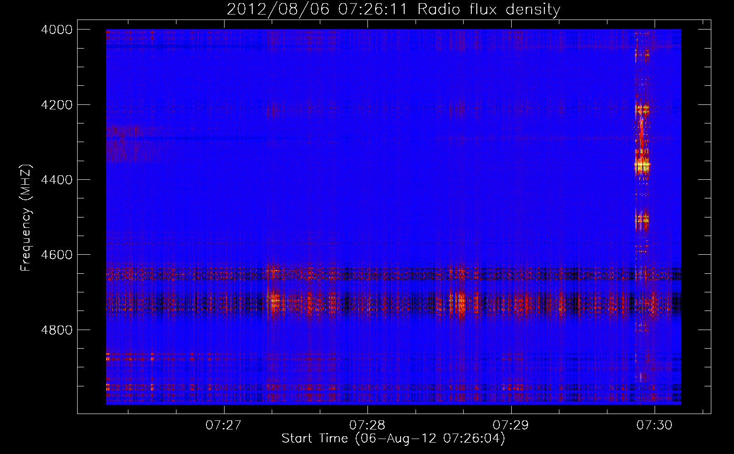This screenshot has height=454, width=734.
Task: Click the 07:28 time tick label
Action: click(x=367, y=425)
